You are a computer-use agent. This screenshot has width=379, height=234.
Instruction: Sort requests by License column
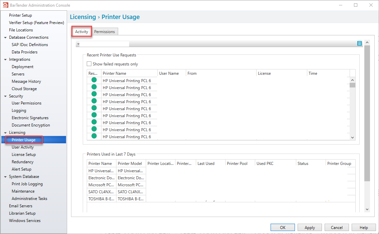(282, 73)
